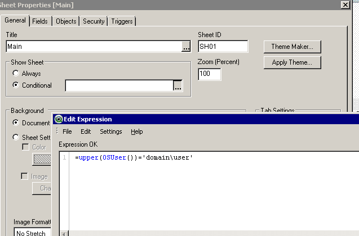Viewport: 359px width, 236px height.
Task: Select the Conditional radio button
Action: point(16,85)
